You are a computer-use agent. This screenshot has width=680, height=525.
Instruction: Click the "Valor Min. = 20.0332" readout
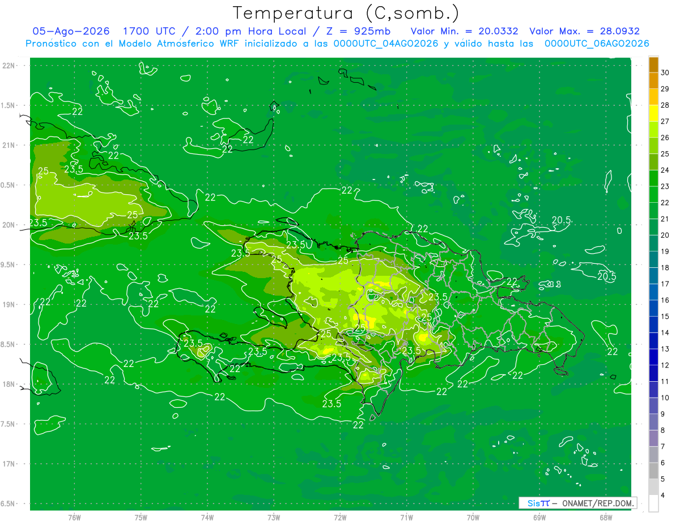[464, 31]
